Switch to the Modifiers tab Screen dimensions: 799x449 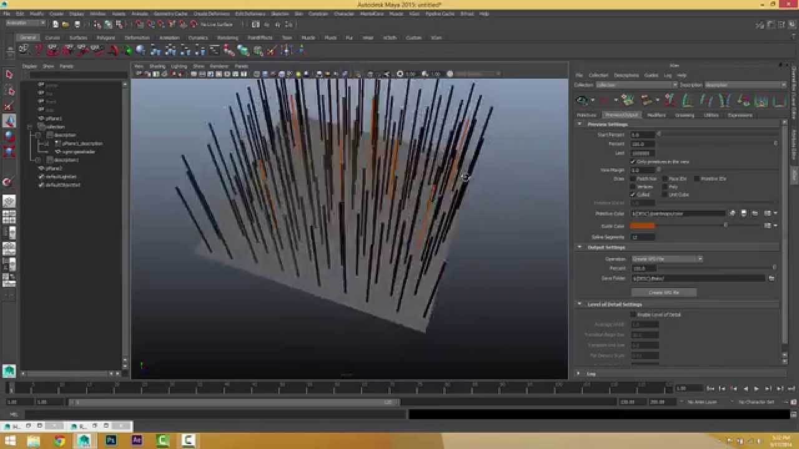click(656, 115)
